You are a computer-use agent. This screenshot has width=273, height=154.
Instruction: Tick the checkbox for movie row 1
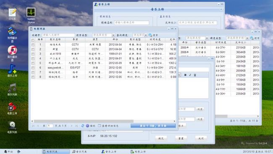[x=33, y=45]
